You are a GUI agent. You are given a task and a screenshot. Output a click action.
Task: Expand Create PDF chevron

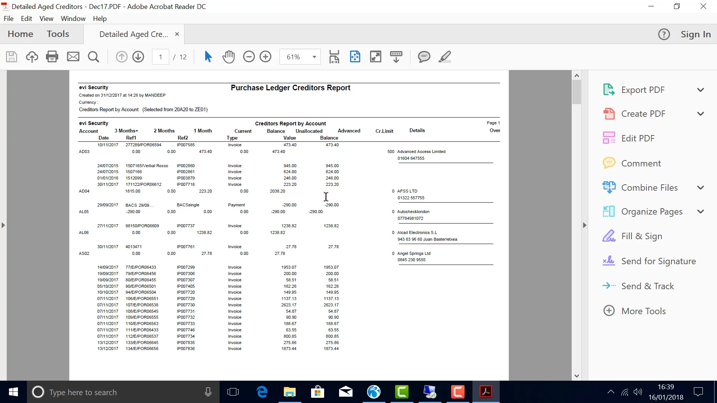point(701,114)
